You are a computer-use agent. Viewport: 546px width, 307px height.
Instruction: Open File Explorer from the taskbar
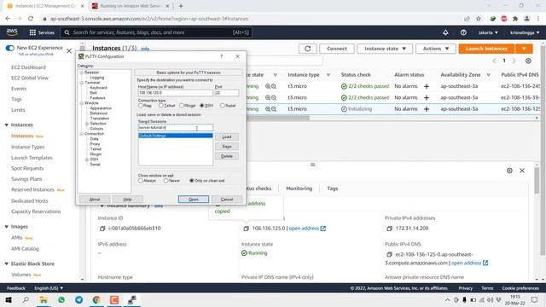tap(44, 299)
